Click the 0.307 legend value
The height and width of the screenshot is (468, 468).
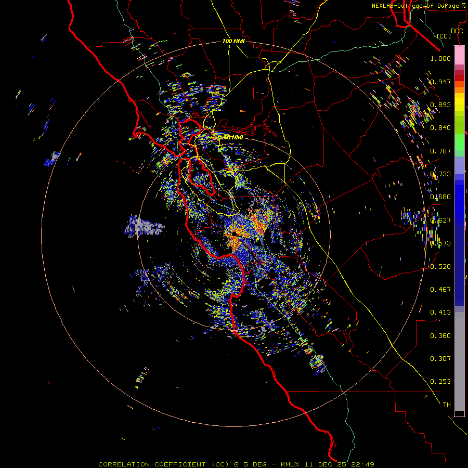[x=440, y=359]
